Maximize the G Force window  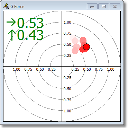103,6
